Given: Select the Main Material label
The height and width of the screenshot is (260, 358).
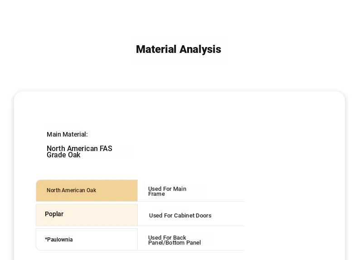Looking at the screenshot, I should [67, 134].
